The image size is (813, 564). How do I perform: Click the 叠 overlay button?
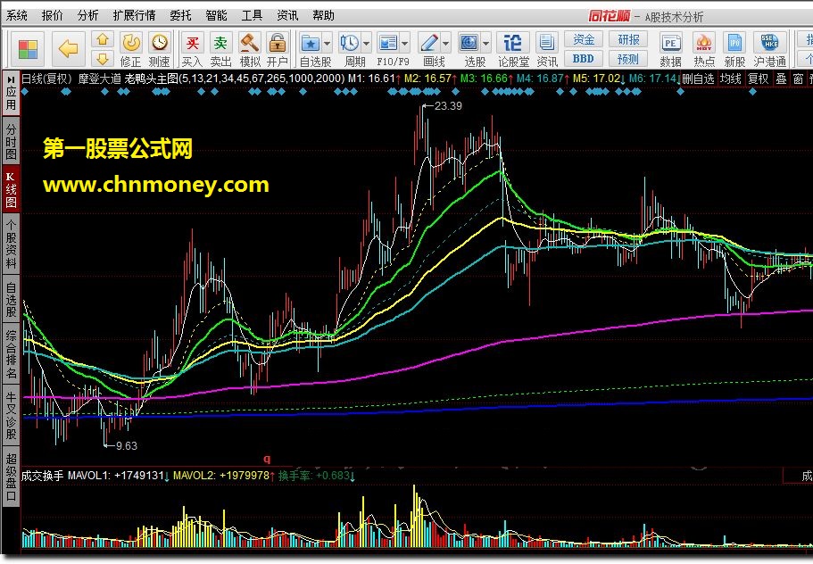(781, 79)
